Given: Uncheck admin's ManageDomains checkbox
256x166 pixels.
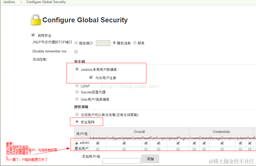Looking at the screenshot, I should [x=222, y=143].
